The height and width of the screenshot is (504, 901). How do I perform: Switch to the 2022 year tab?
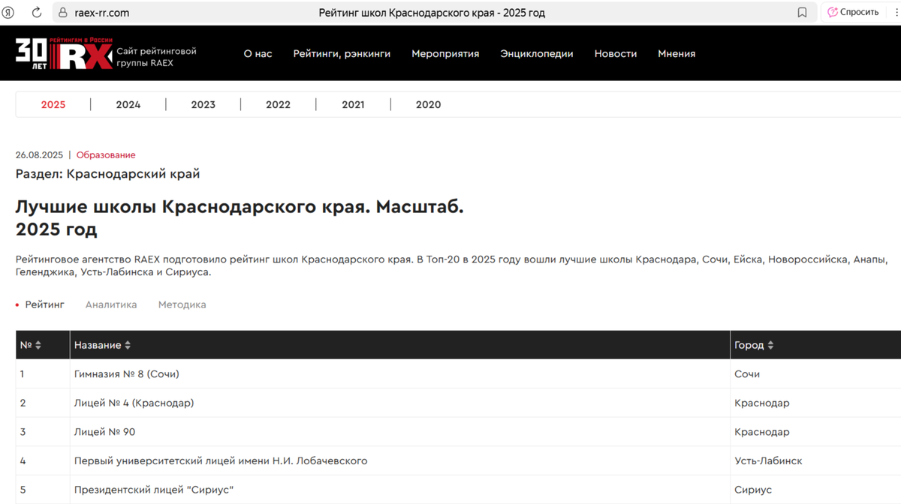point(278,105)
